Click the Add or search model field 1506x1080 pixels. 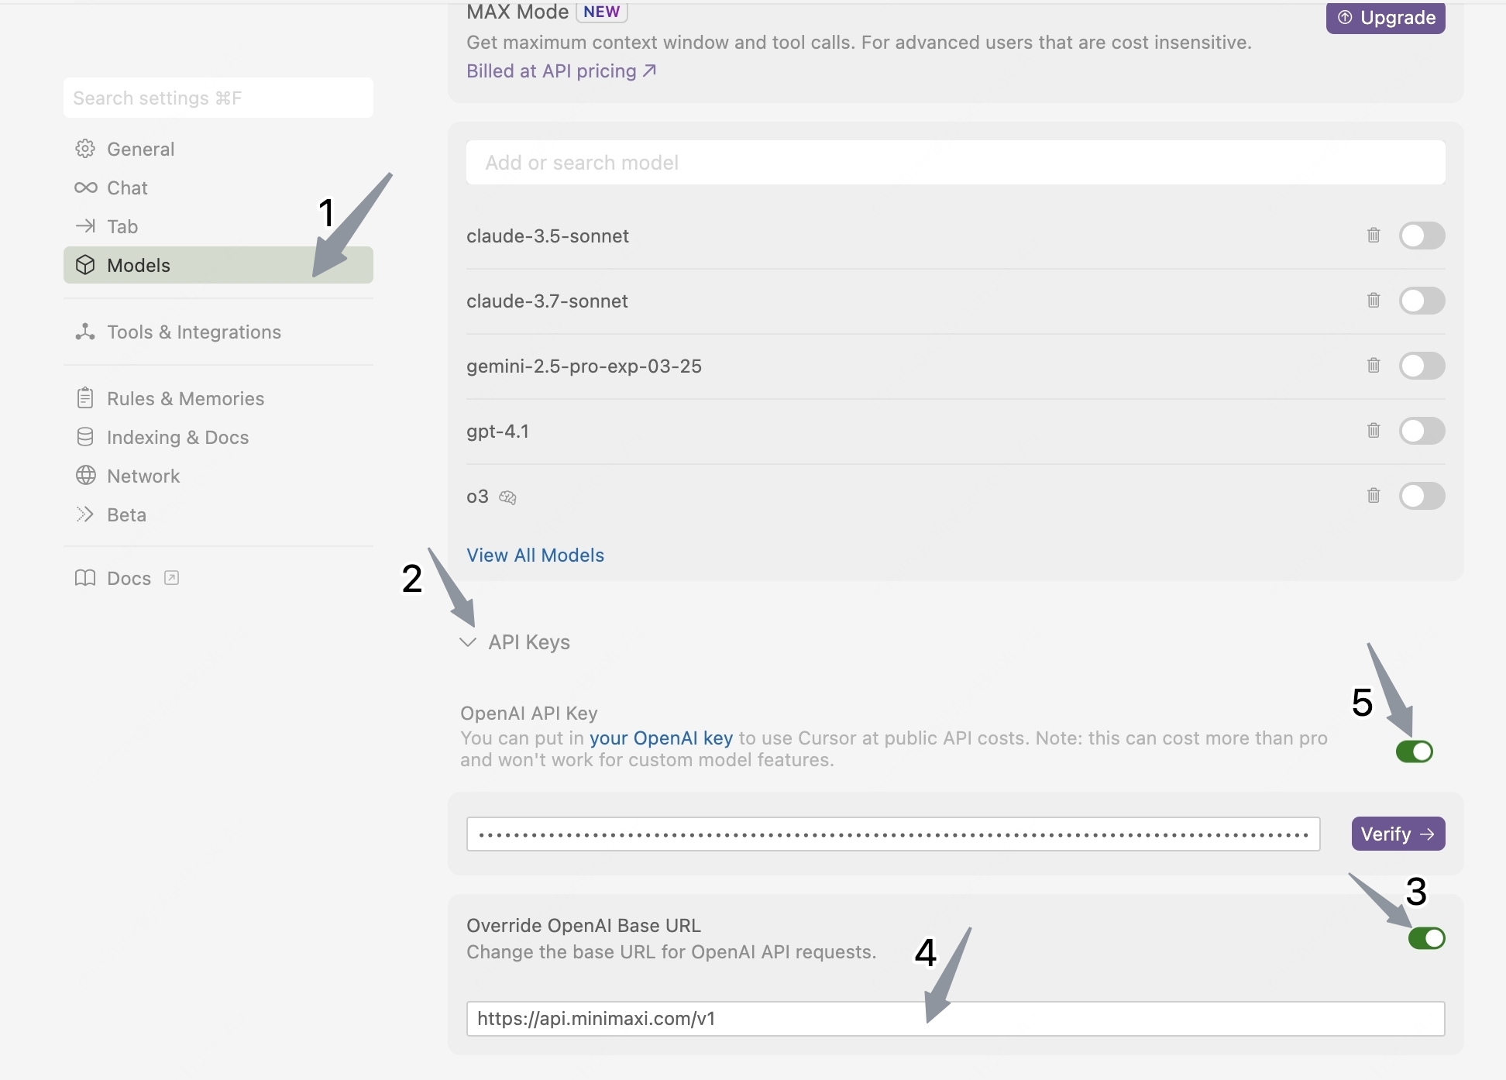(955, 163)
